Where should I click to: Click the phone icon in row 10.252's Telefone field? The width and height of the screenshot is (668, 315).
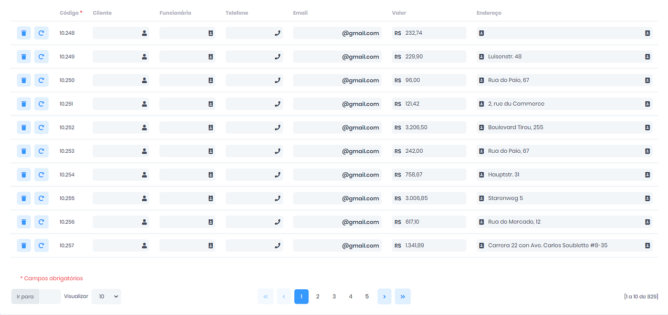(277, 127)
